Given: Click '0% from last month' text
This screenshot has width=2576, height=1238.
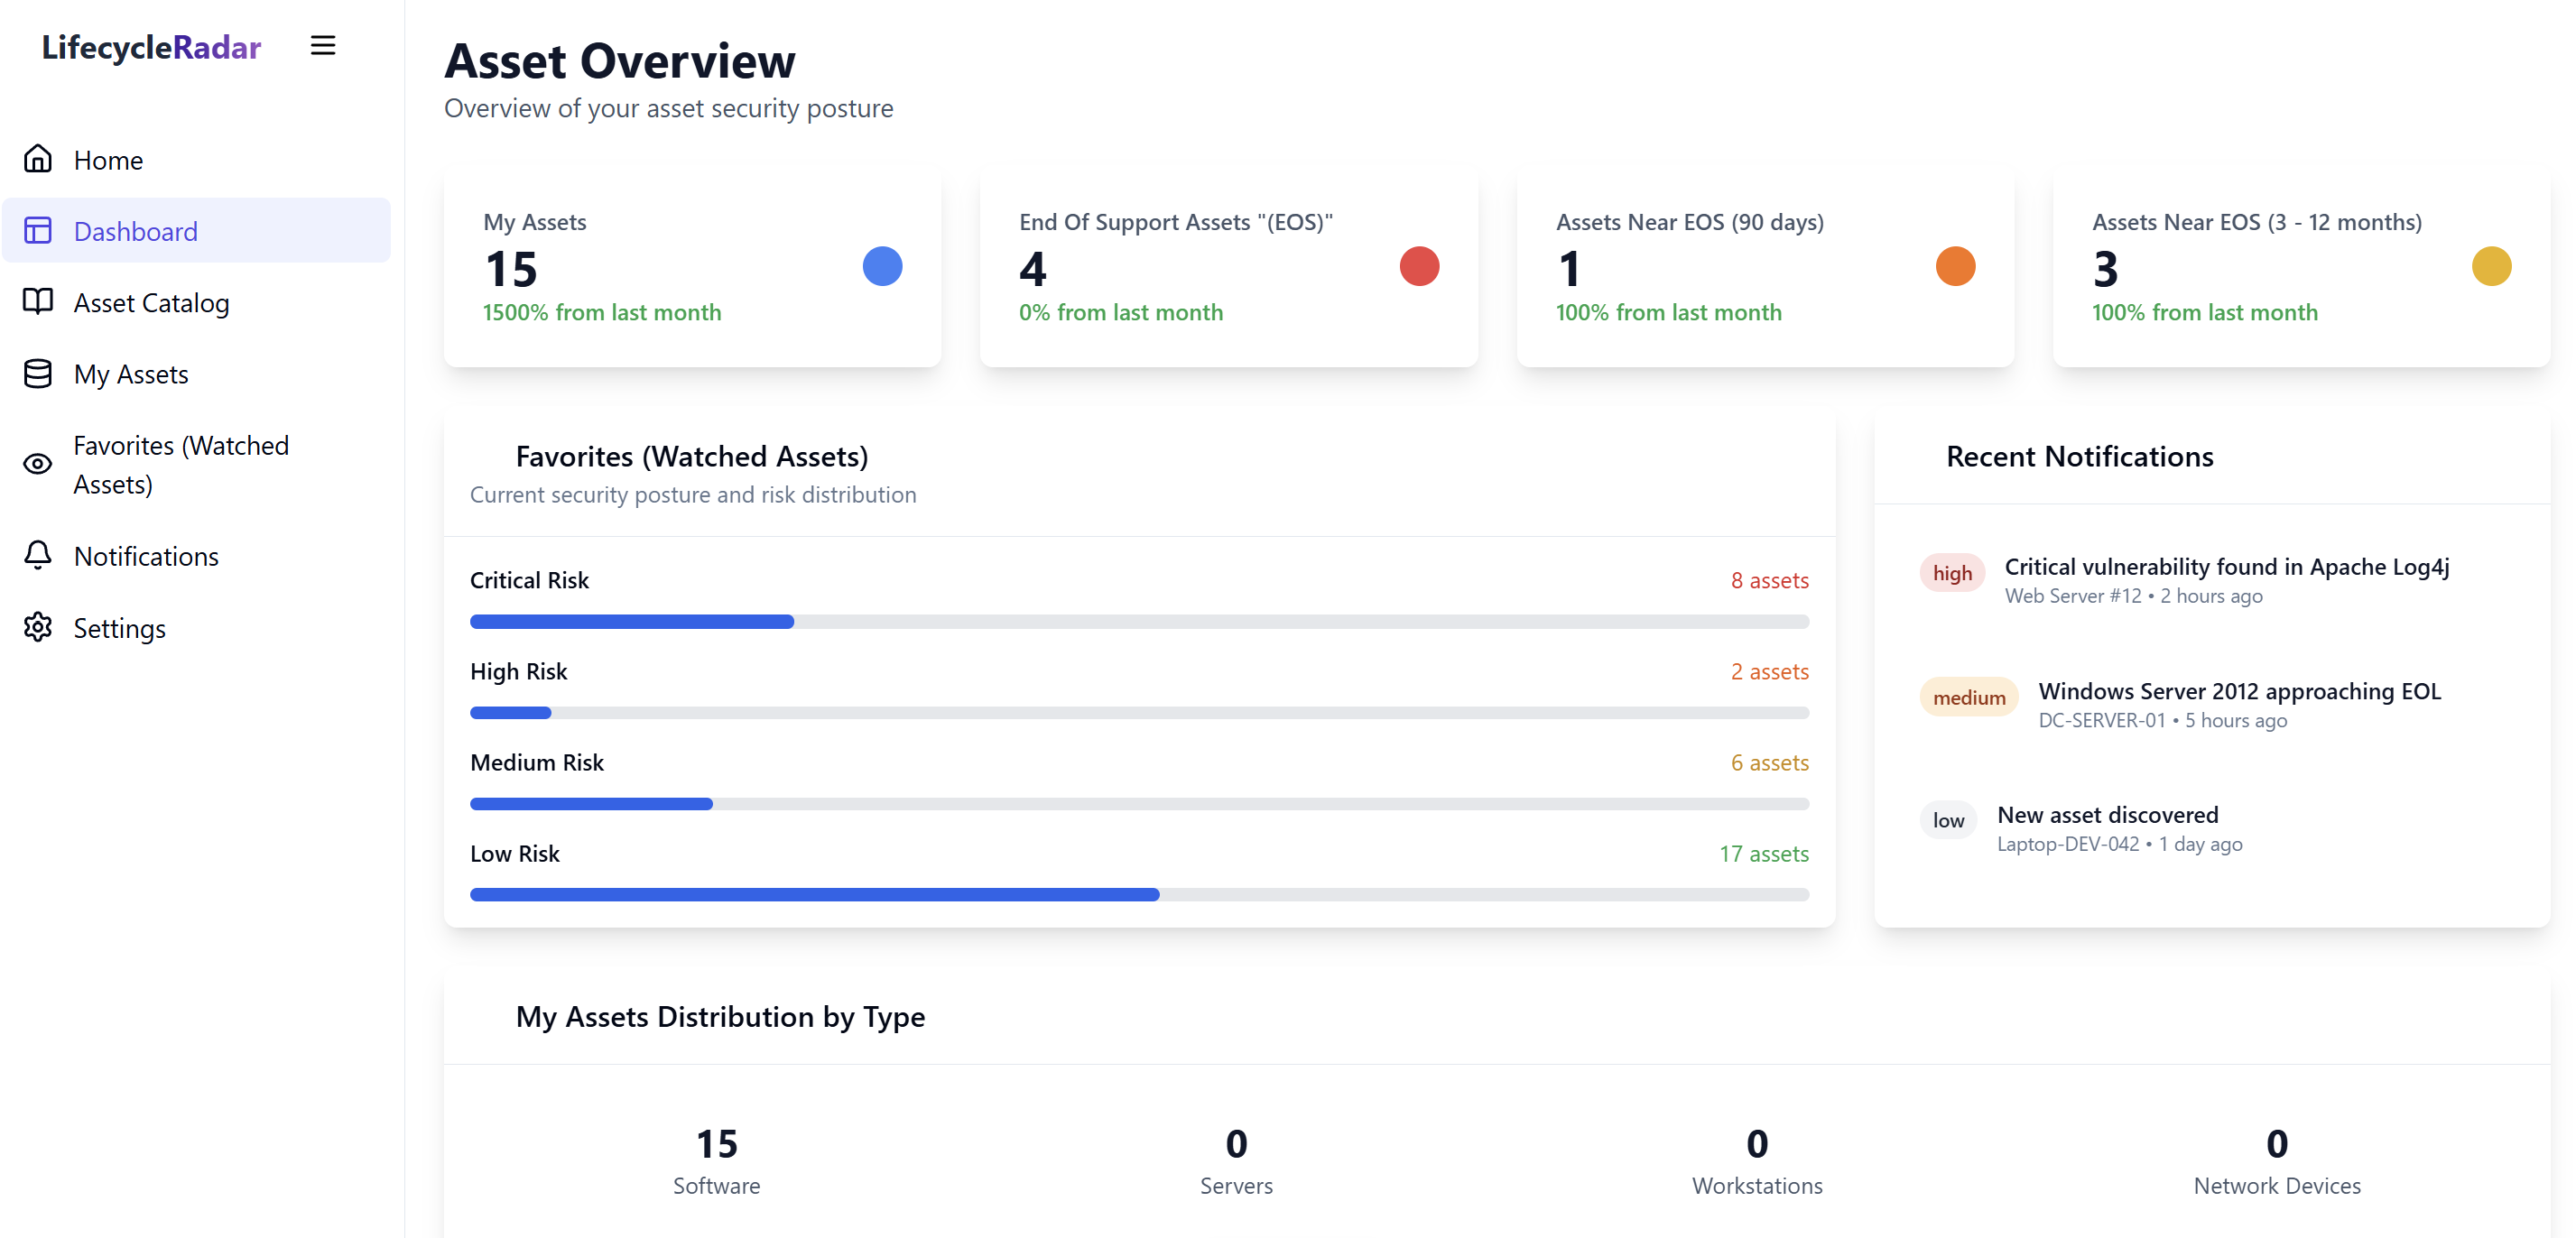Looking at the screenshot, I should [1120, 312].
